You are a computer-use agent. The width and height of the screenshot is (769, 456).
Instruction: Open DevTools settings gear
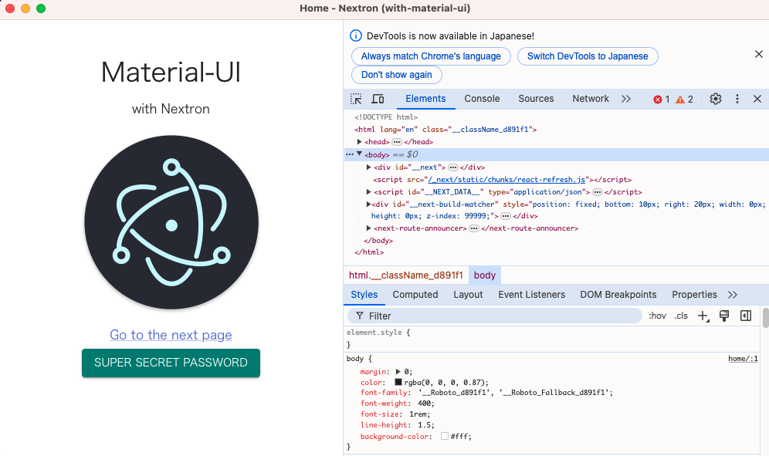point(716,99)
